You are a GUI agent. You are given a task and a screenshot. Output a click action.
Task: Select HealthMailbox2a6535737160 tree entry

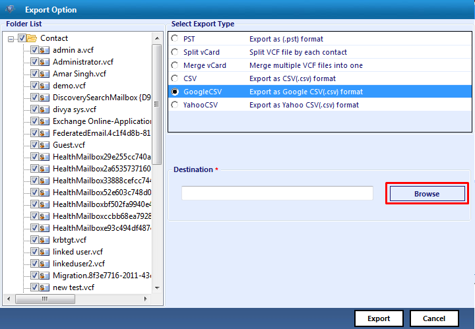click(102, 169)
